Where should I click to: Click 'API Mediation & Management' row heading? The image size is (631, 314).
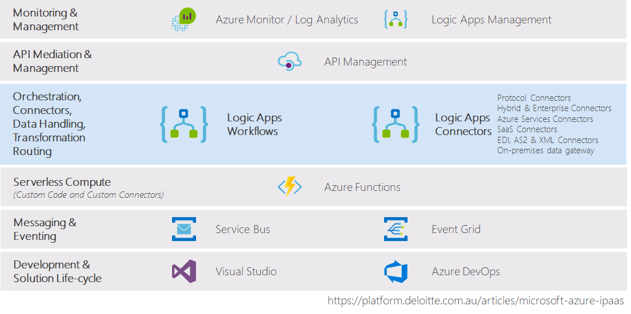(x=53, y=62)
